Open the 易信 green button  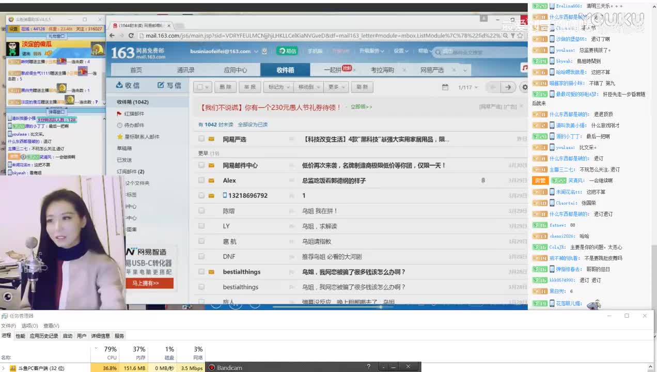pos(287,51)
